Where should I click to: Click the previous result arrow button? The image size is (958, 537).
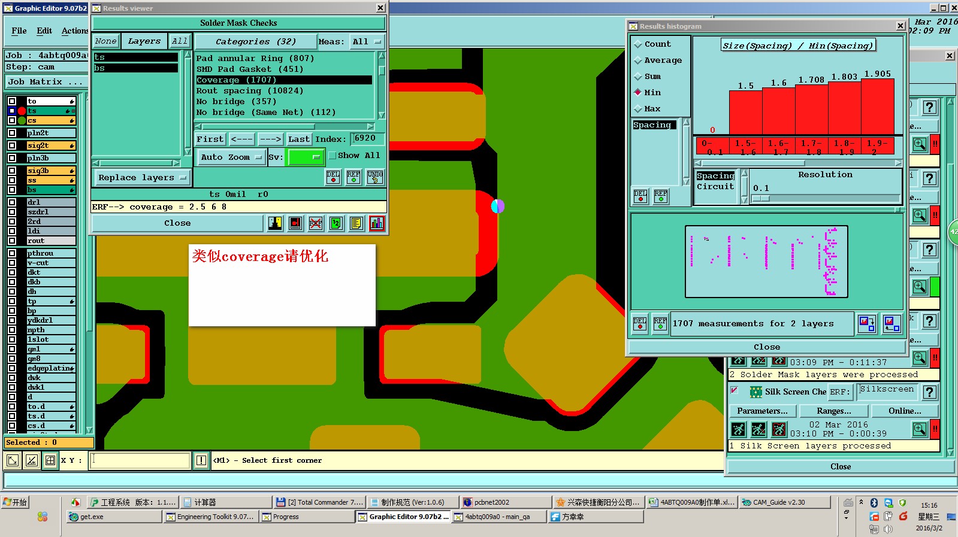tap(241, 139)
